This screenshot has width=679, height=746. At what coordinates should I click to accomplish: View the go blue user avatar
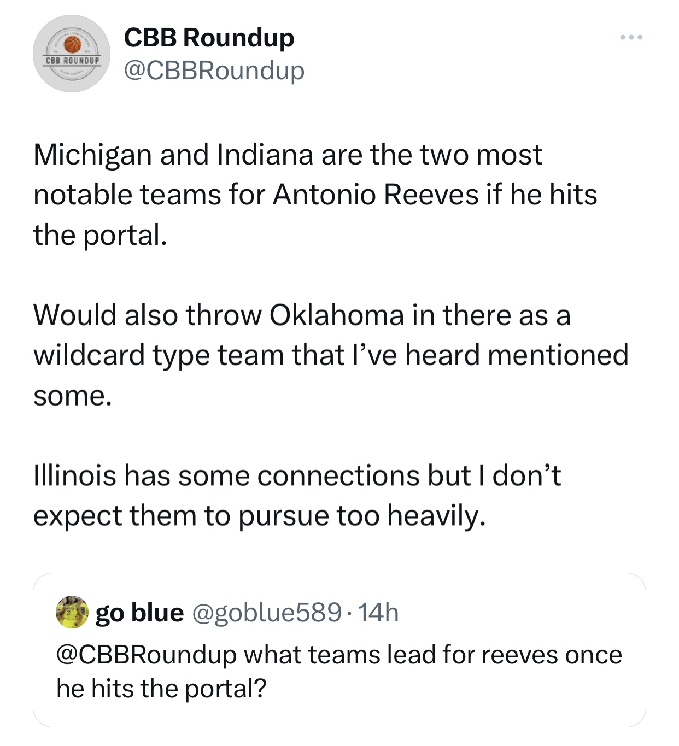[x=72, y=612]
